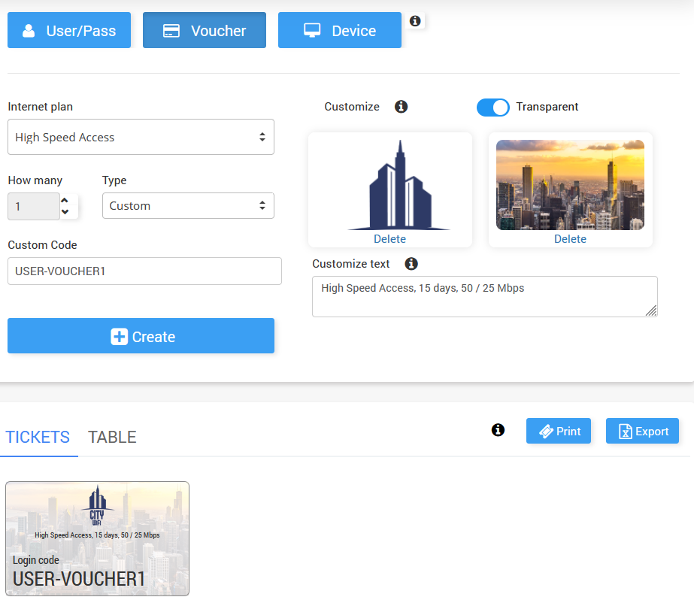Click the Custom Code input field
Screen dimensions: 694x606
coord(144,271)
